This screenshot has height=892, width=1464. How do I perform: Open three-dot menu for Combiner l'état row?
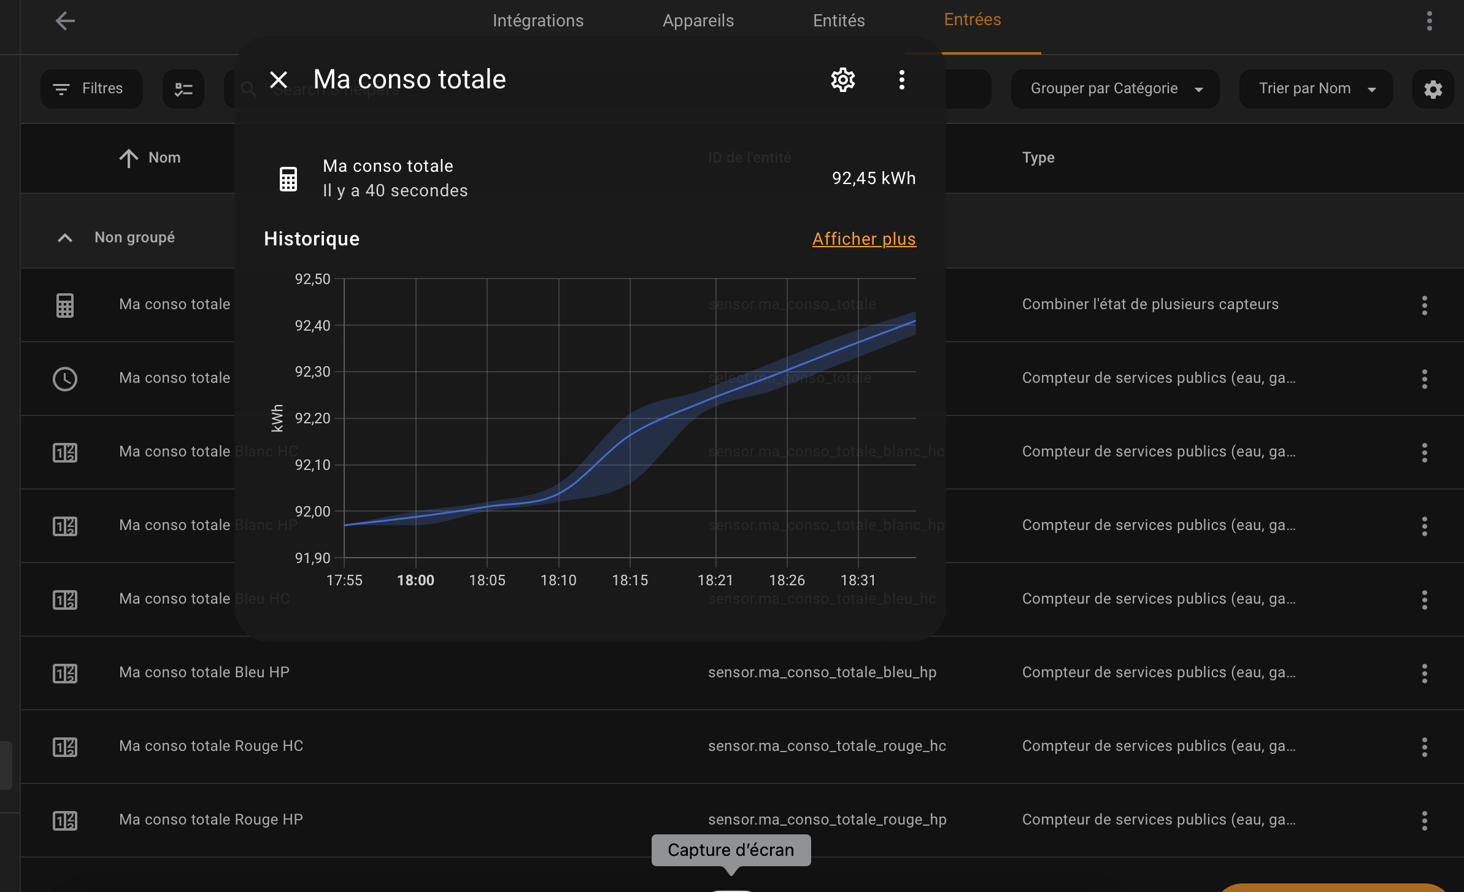point(1424,305)
